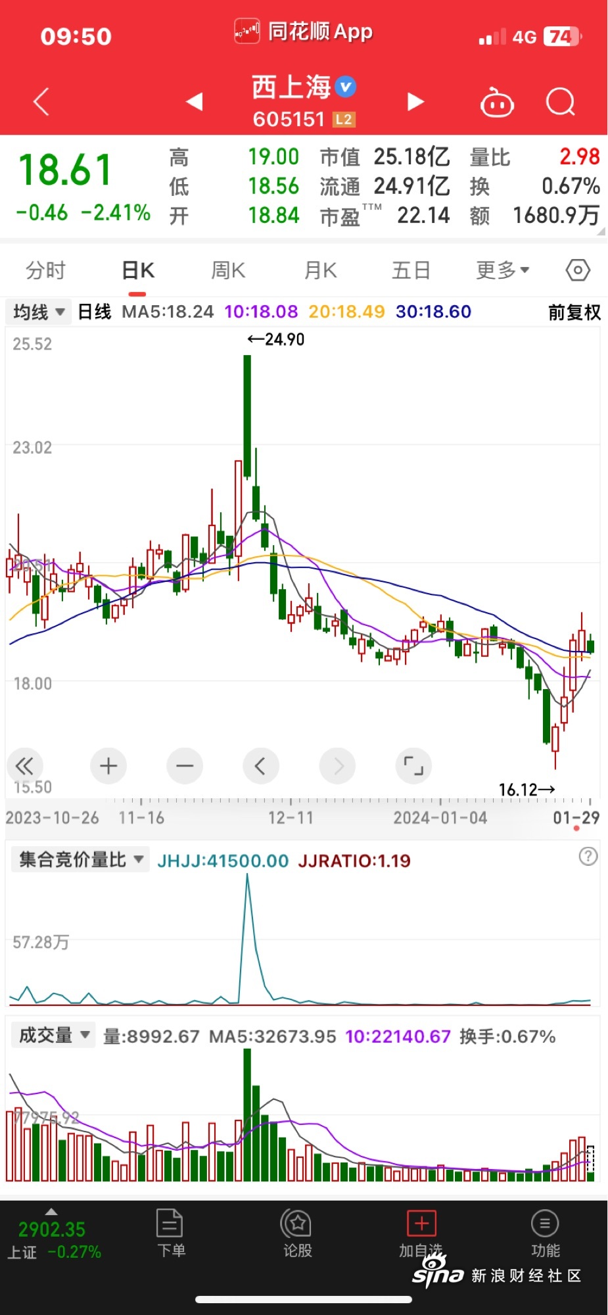This screenshot has height=1315, width=608.
Task: Tap the 换手:0.67% label
Action: pyautogui.click(x=507, y=1037)
